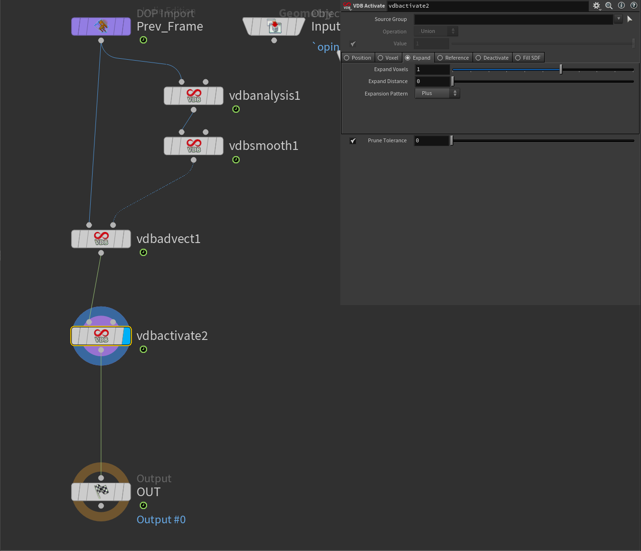Click vdbanalysis1 output connector dot
641x551 pixels.
pos(193,110)
